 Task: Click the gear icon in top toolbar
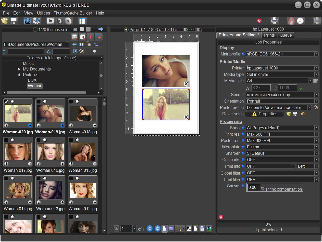click(x=68, y=21)
